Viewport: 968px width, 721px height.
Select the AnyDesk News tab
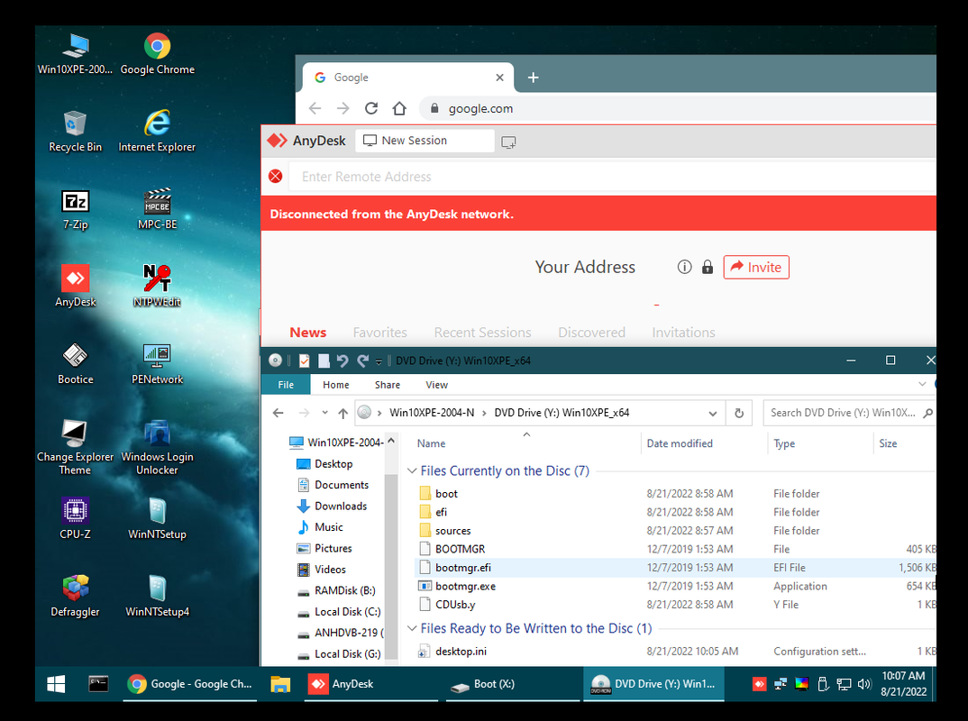click(308, 333)
